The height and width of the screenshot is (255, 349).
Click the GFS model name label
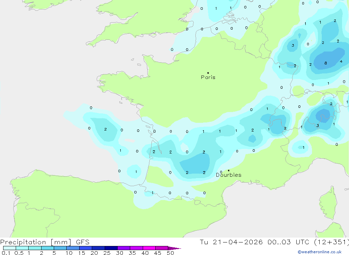[x=83, y=242]
